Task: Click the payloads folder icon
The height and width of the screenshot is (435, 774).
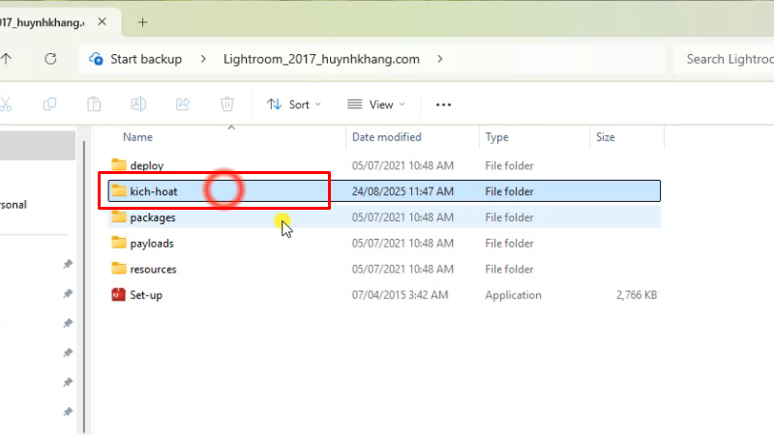Action: 118,243
